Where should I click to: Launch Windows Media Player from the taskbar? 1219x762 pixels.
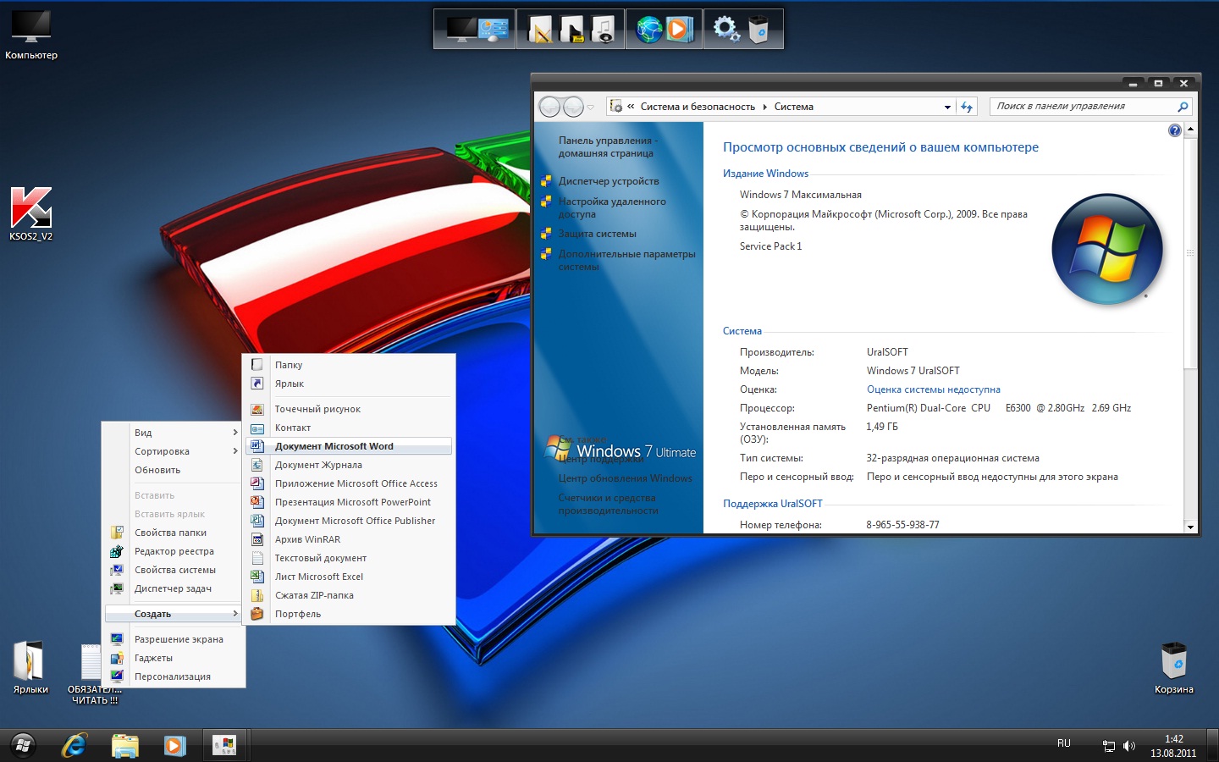[174, 745]
